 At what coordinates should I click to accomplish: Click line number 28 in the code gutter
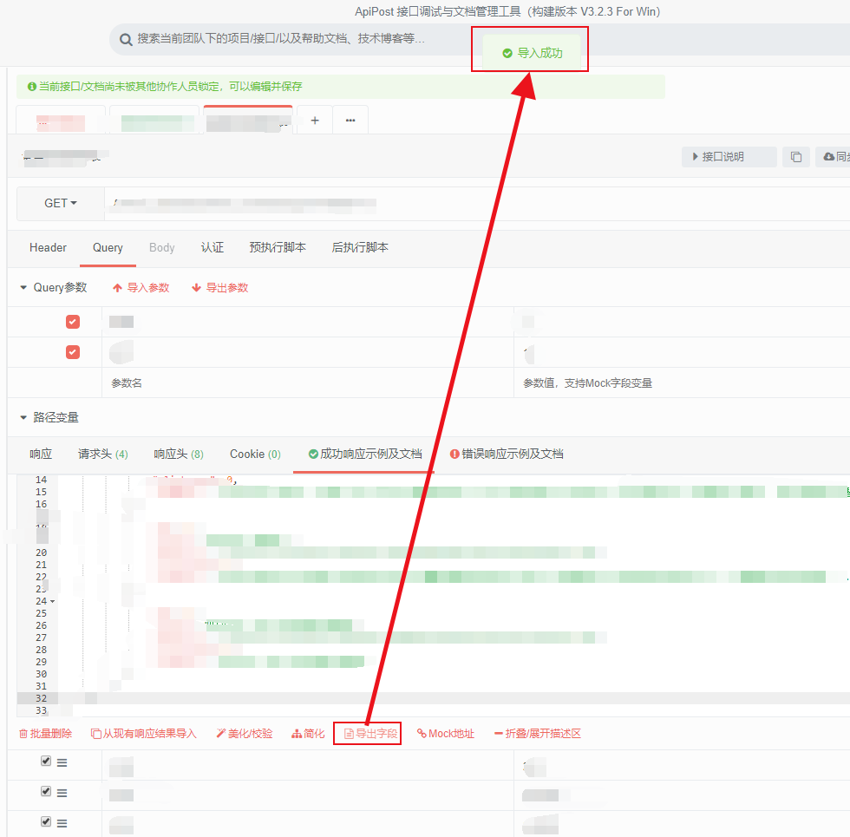click(42, 650)
